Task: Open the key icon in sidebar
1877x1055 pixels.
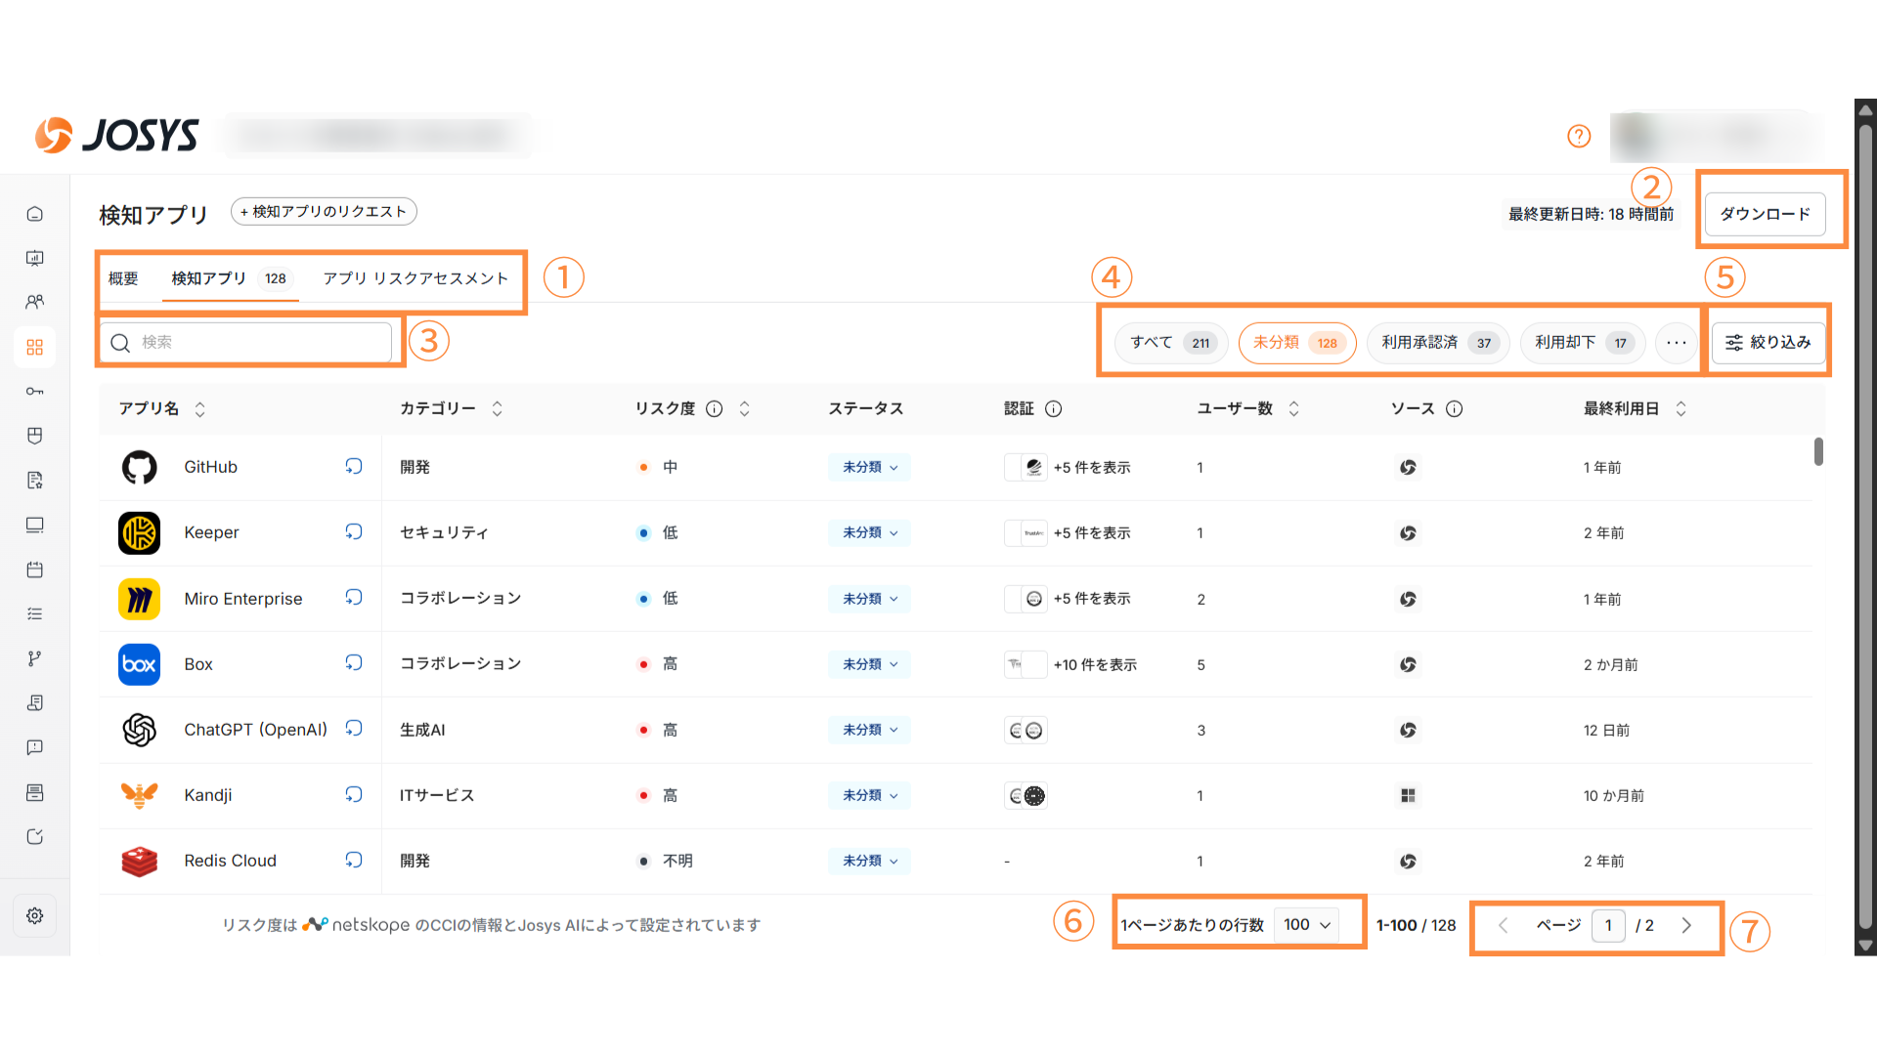Action: tap(35, 392)
